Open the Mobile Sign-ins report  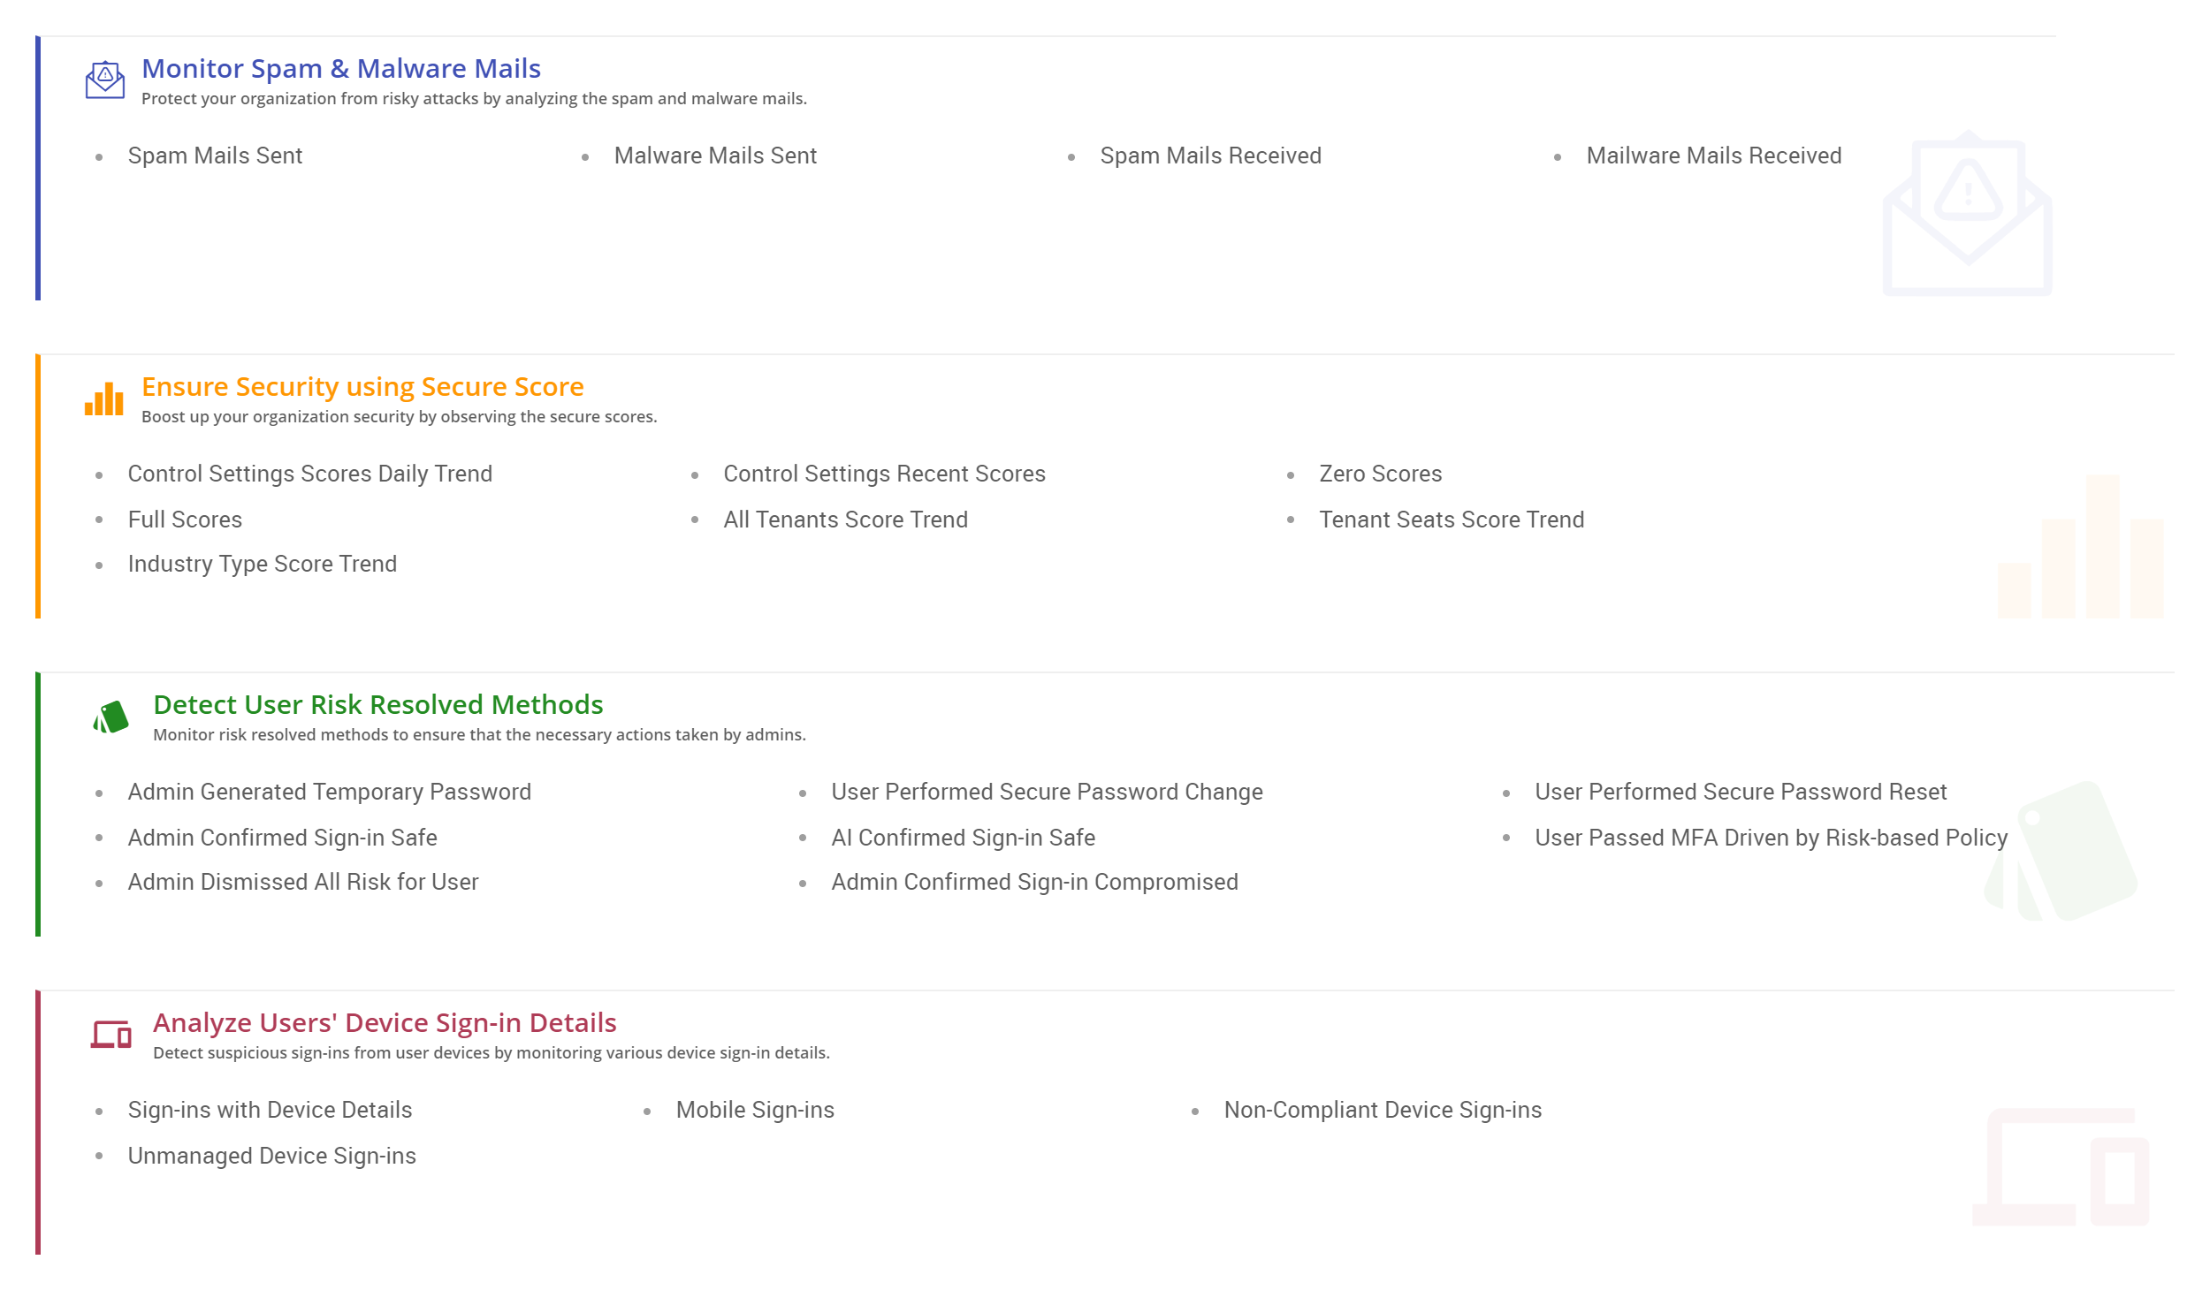pyautogui.click(x=755, y=1111)
